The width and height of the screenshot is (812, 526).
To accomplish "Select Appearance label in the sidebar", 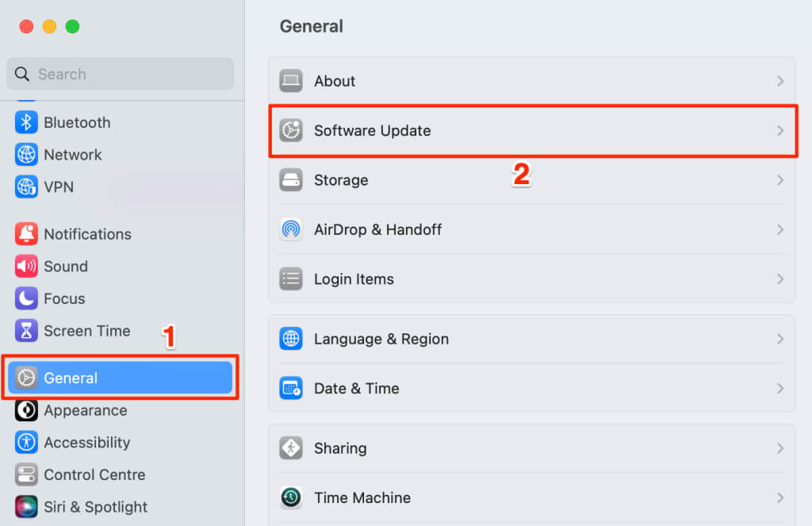I will tap(86, 410).
